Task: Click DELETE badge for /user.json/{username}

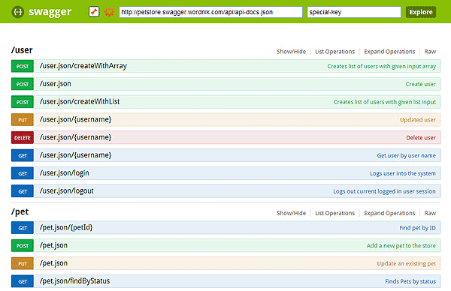Action: (23, 137)
